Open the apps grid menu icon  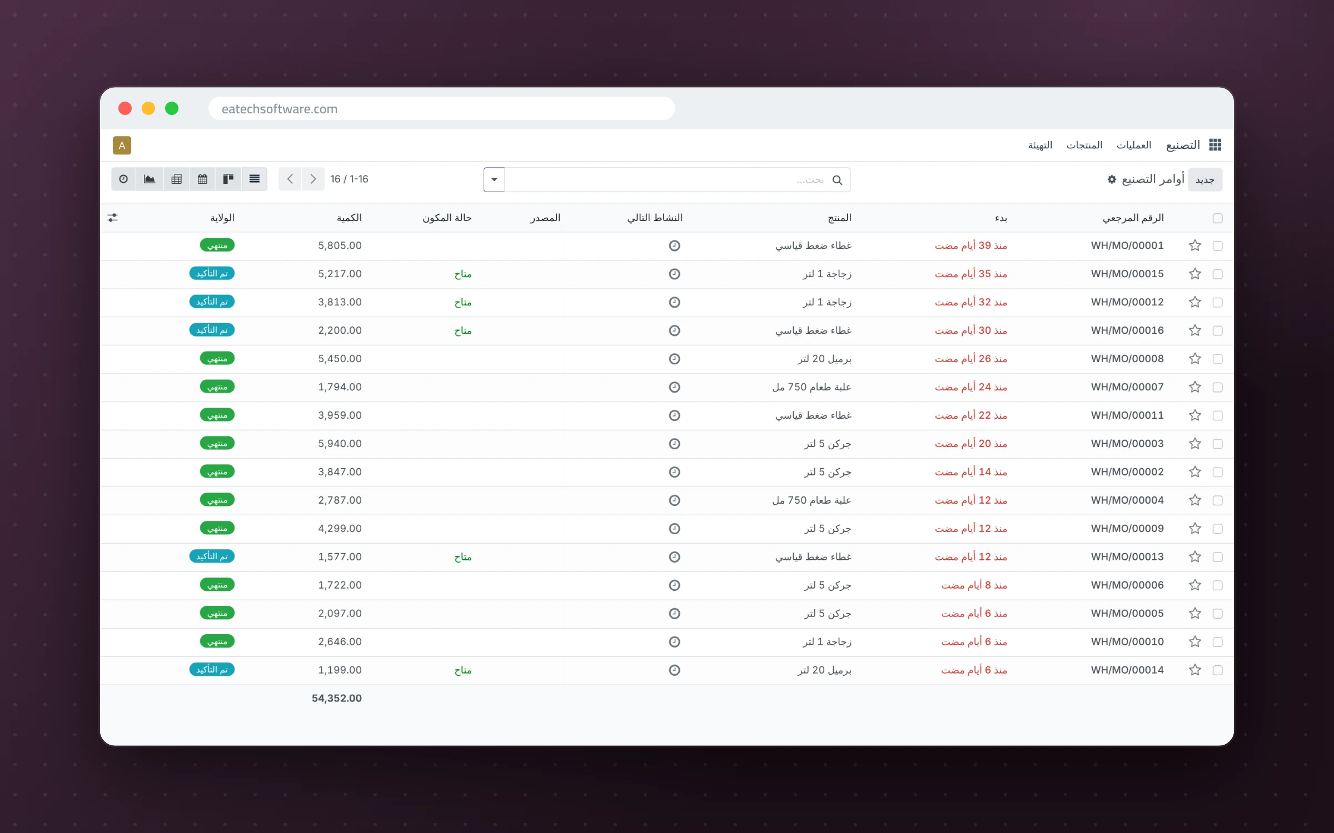pos(1215,145)
